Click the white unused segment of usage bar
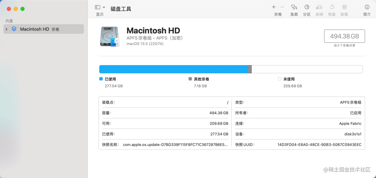The width and height of the screenshot is (376, 178). [x=307, y=69]
